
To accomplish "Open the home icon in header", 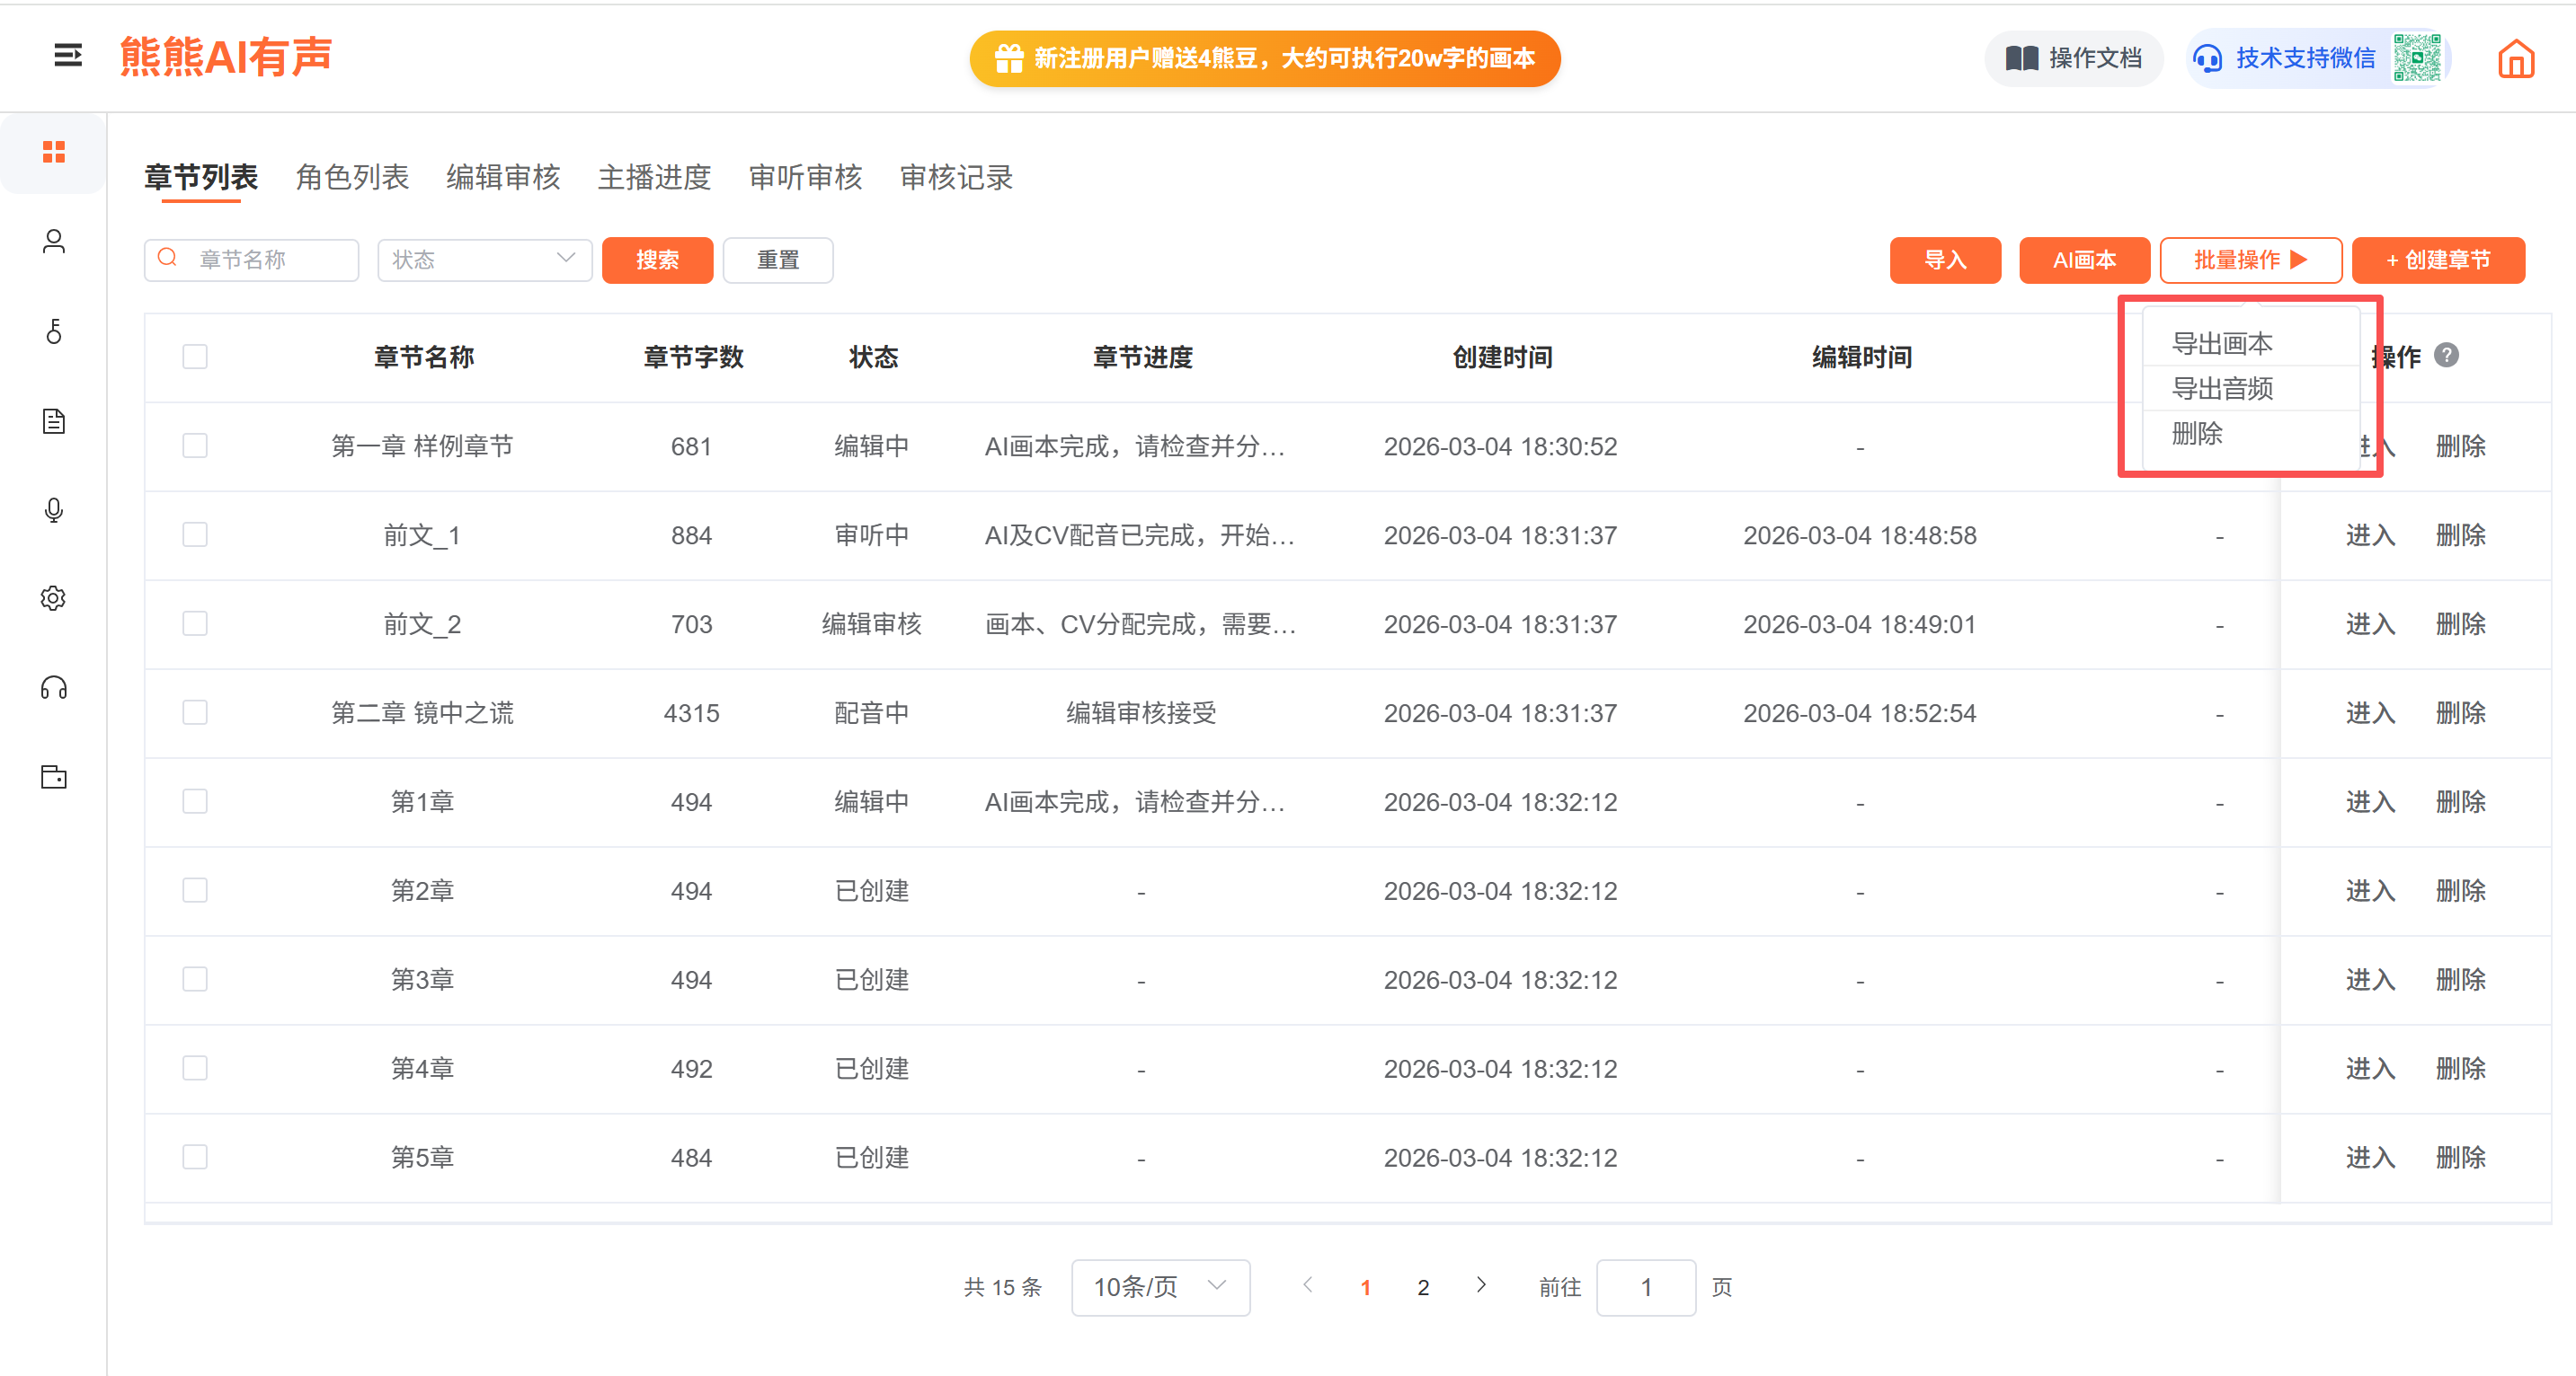I will [2515, 59].
